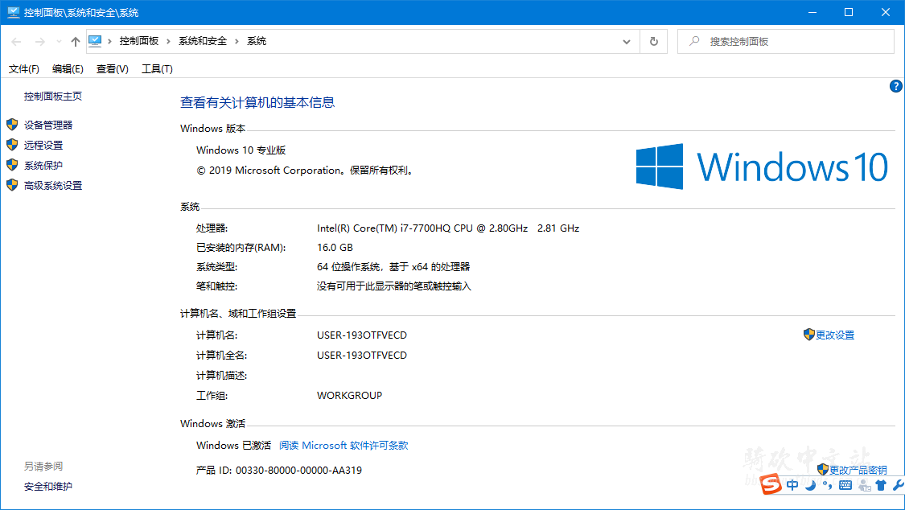Click the 系统 breadcrumb

tap(257, 41)
